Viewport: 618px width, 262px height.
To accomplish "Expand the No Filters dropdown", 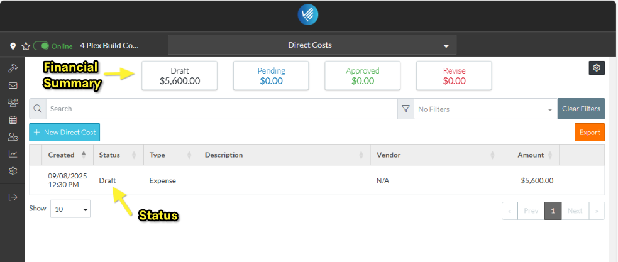I will (x=484, y=109).
